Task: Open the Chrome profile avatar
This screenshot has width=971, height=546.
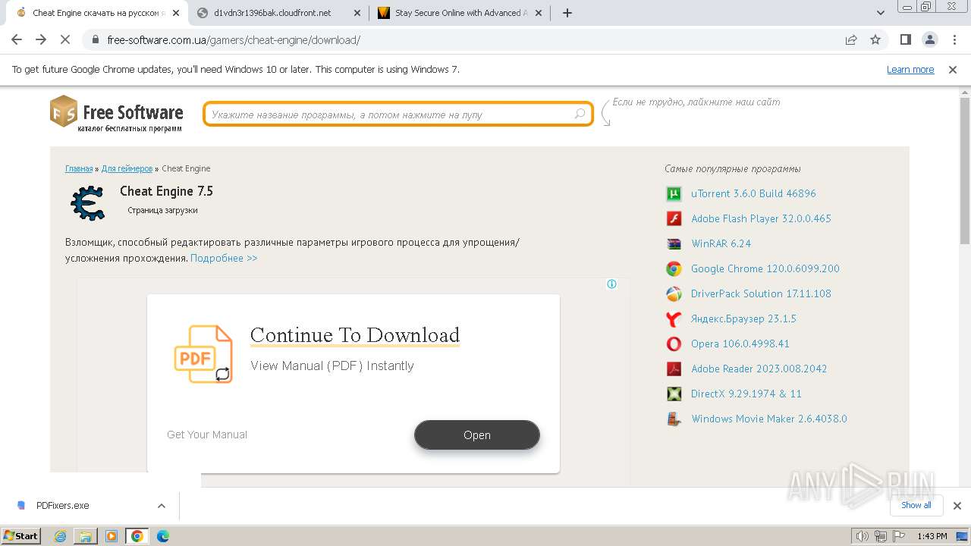Action: [x=929, y=39]
